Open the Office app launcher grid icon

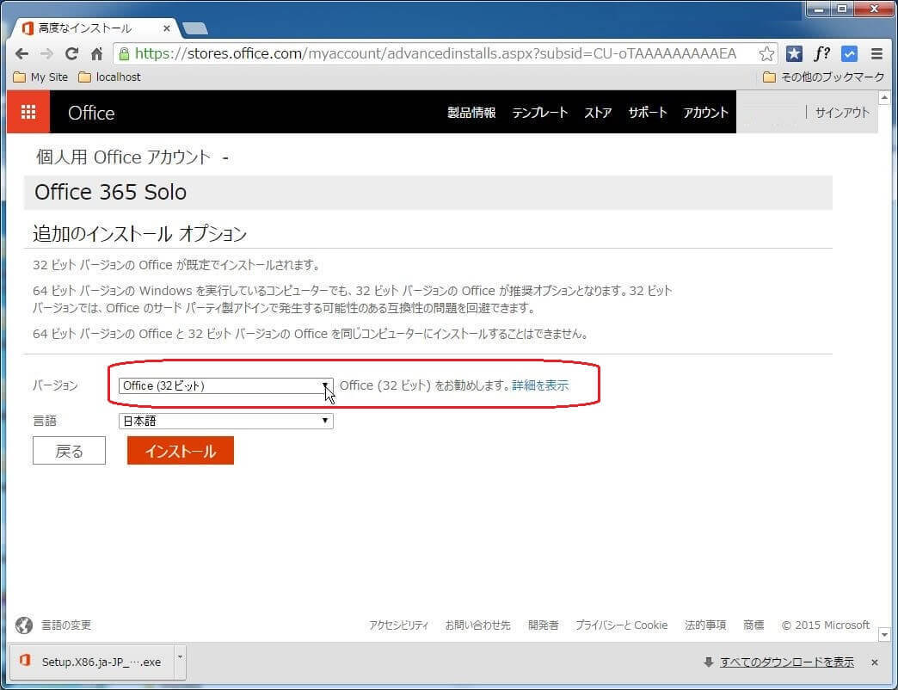[x=28, y=113]
